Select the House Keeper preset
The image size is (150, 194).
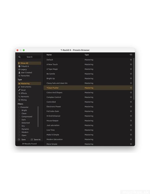[x=52, y=121]
